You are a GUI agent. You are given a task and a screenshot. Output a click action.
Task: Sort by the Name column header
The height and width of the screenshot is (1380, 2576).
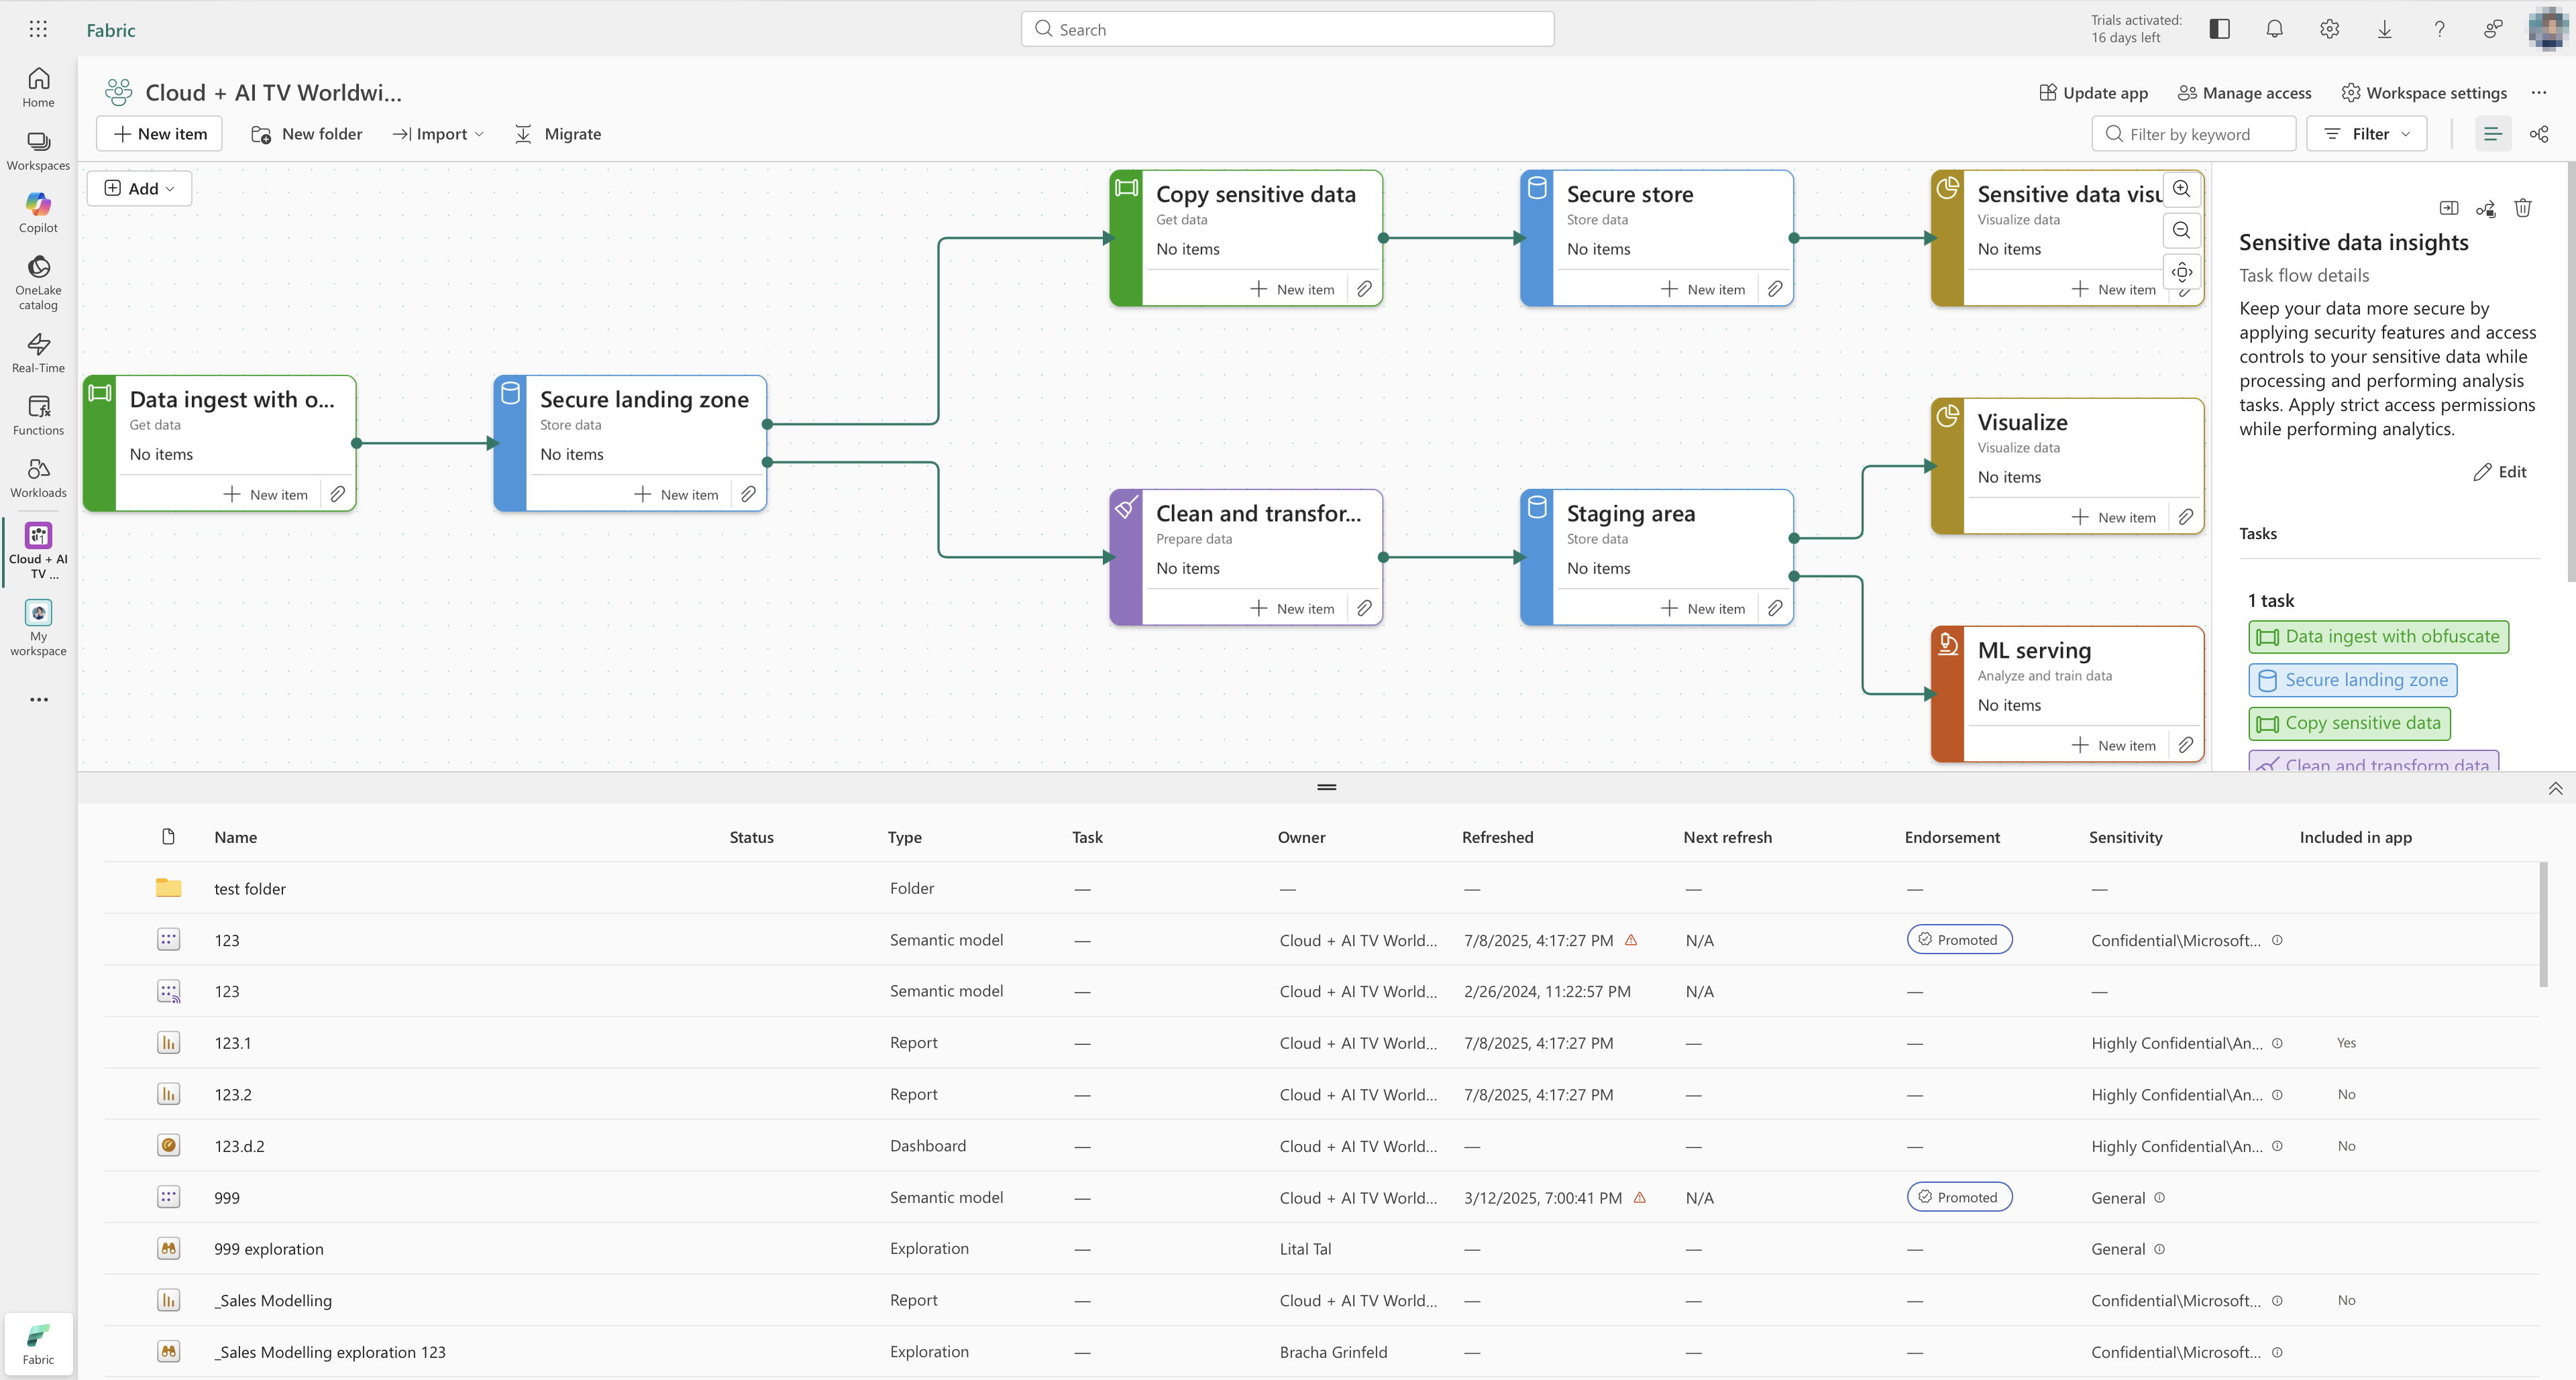point(235,838)
